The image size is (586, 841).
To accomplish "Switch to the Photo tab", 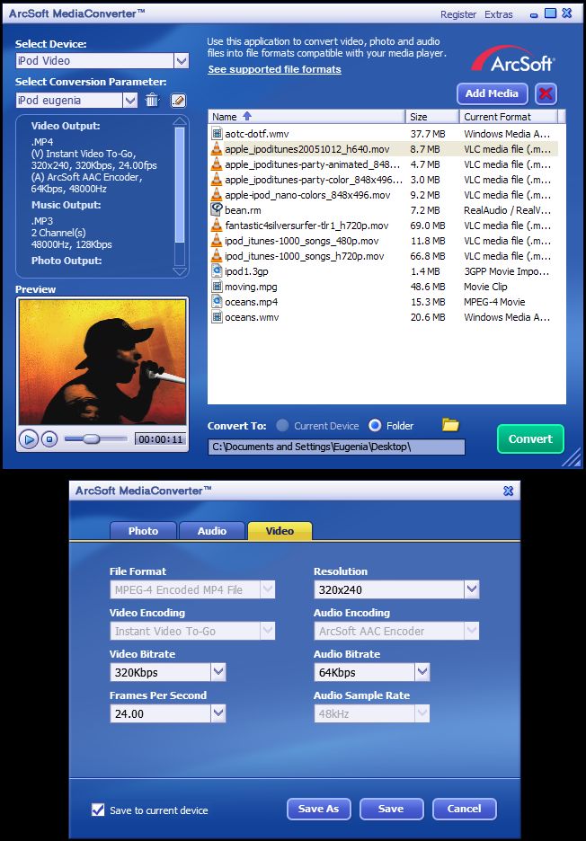I will 143,531.
